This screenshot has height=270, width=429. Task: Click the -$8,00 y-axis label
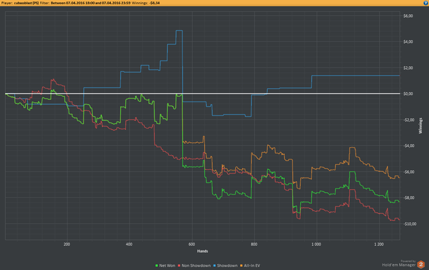click(x=409, y=198)
